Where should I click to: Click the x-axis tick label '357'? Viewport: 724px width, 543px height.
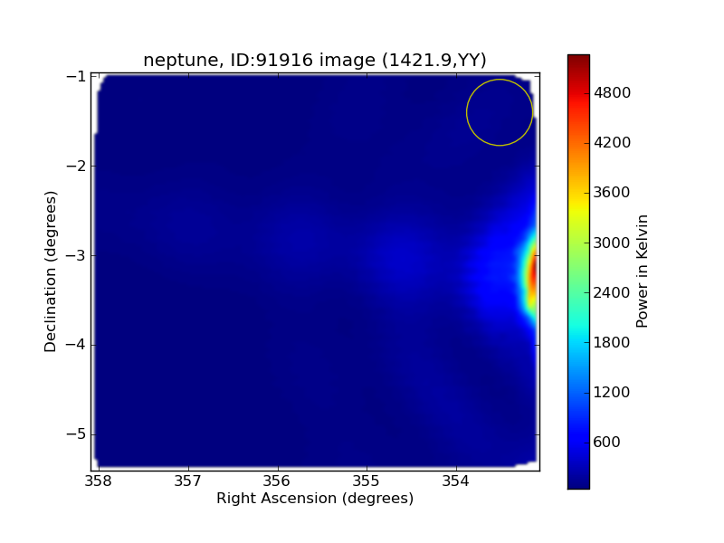[187, 481]
